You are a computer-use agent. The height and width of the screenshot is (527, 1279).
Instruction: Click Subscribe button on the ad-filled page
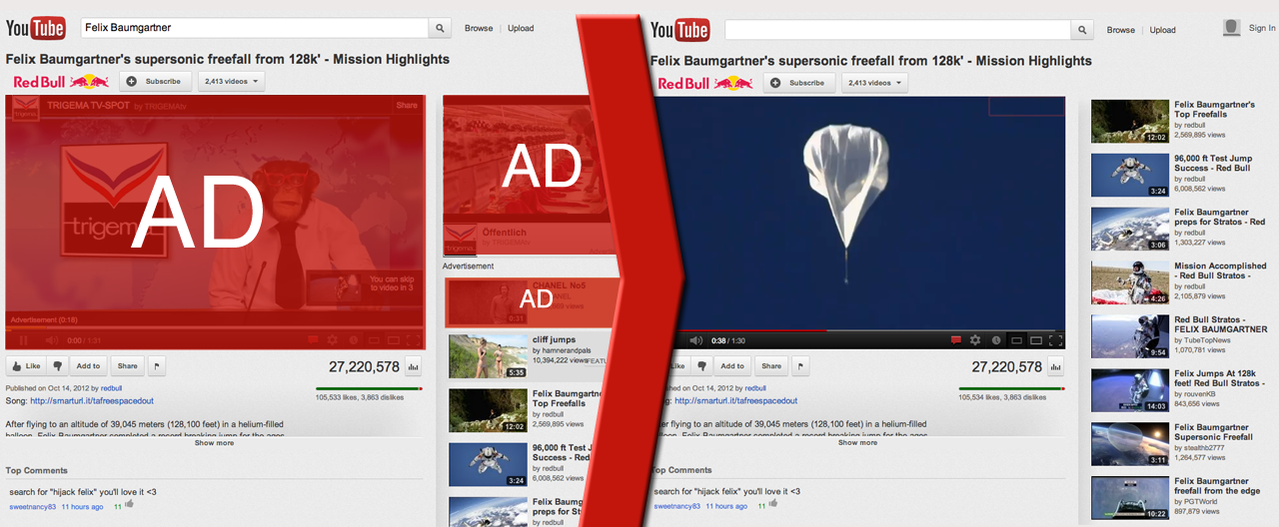[157, 82]
